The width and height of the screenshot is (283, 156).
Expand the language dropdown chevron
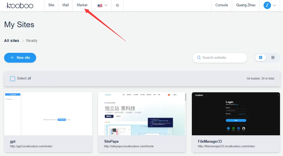tap(106, 5)
